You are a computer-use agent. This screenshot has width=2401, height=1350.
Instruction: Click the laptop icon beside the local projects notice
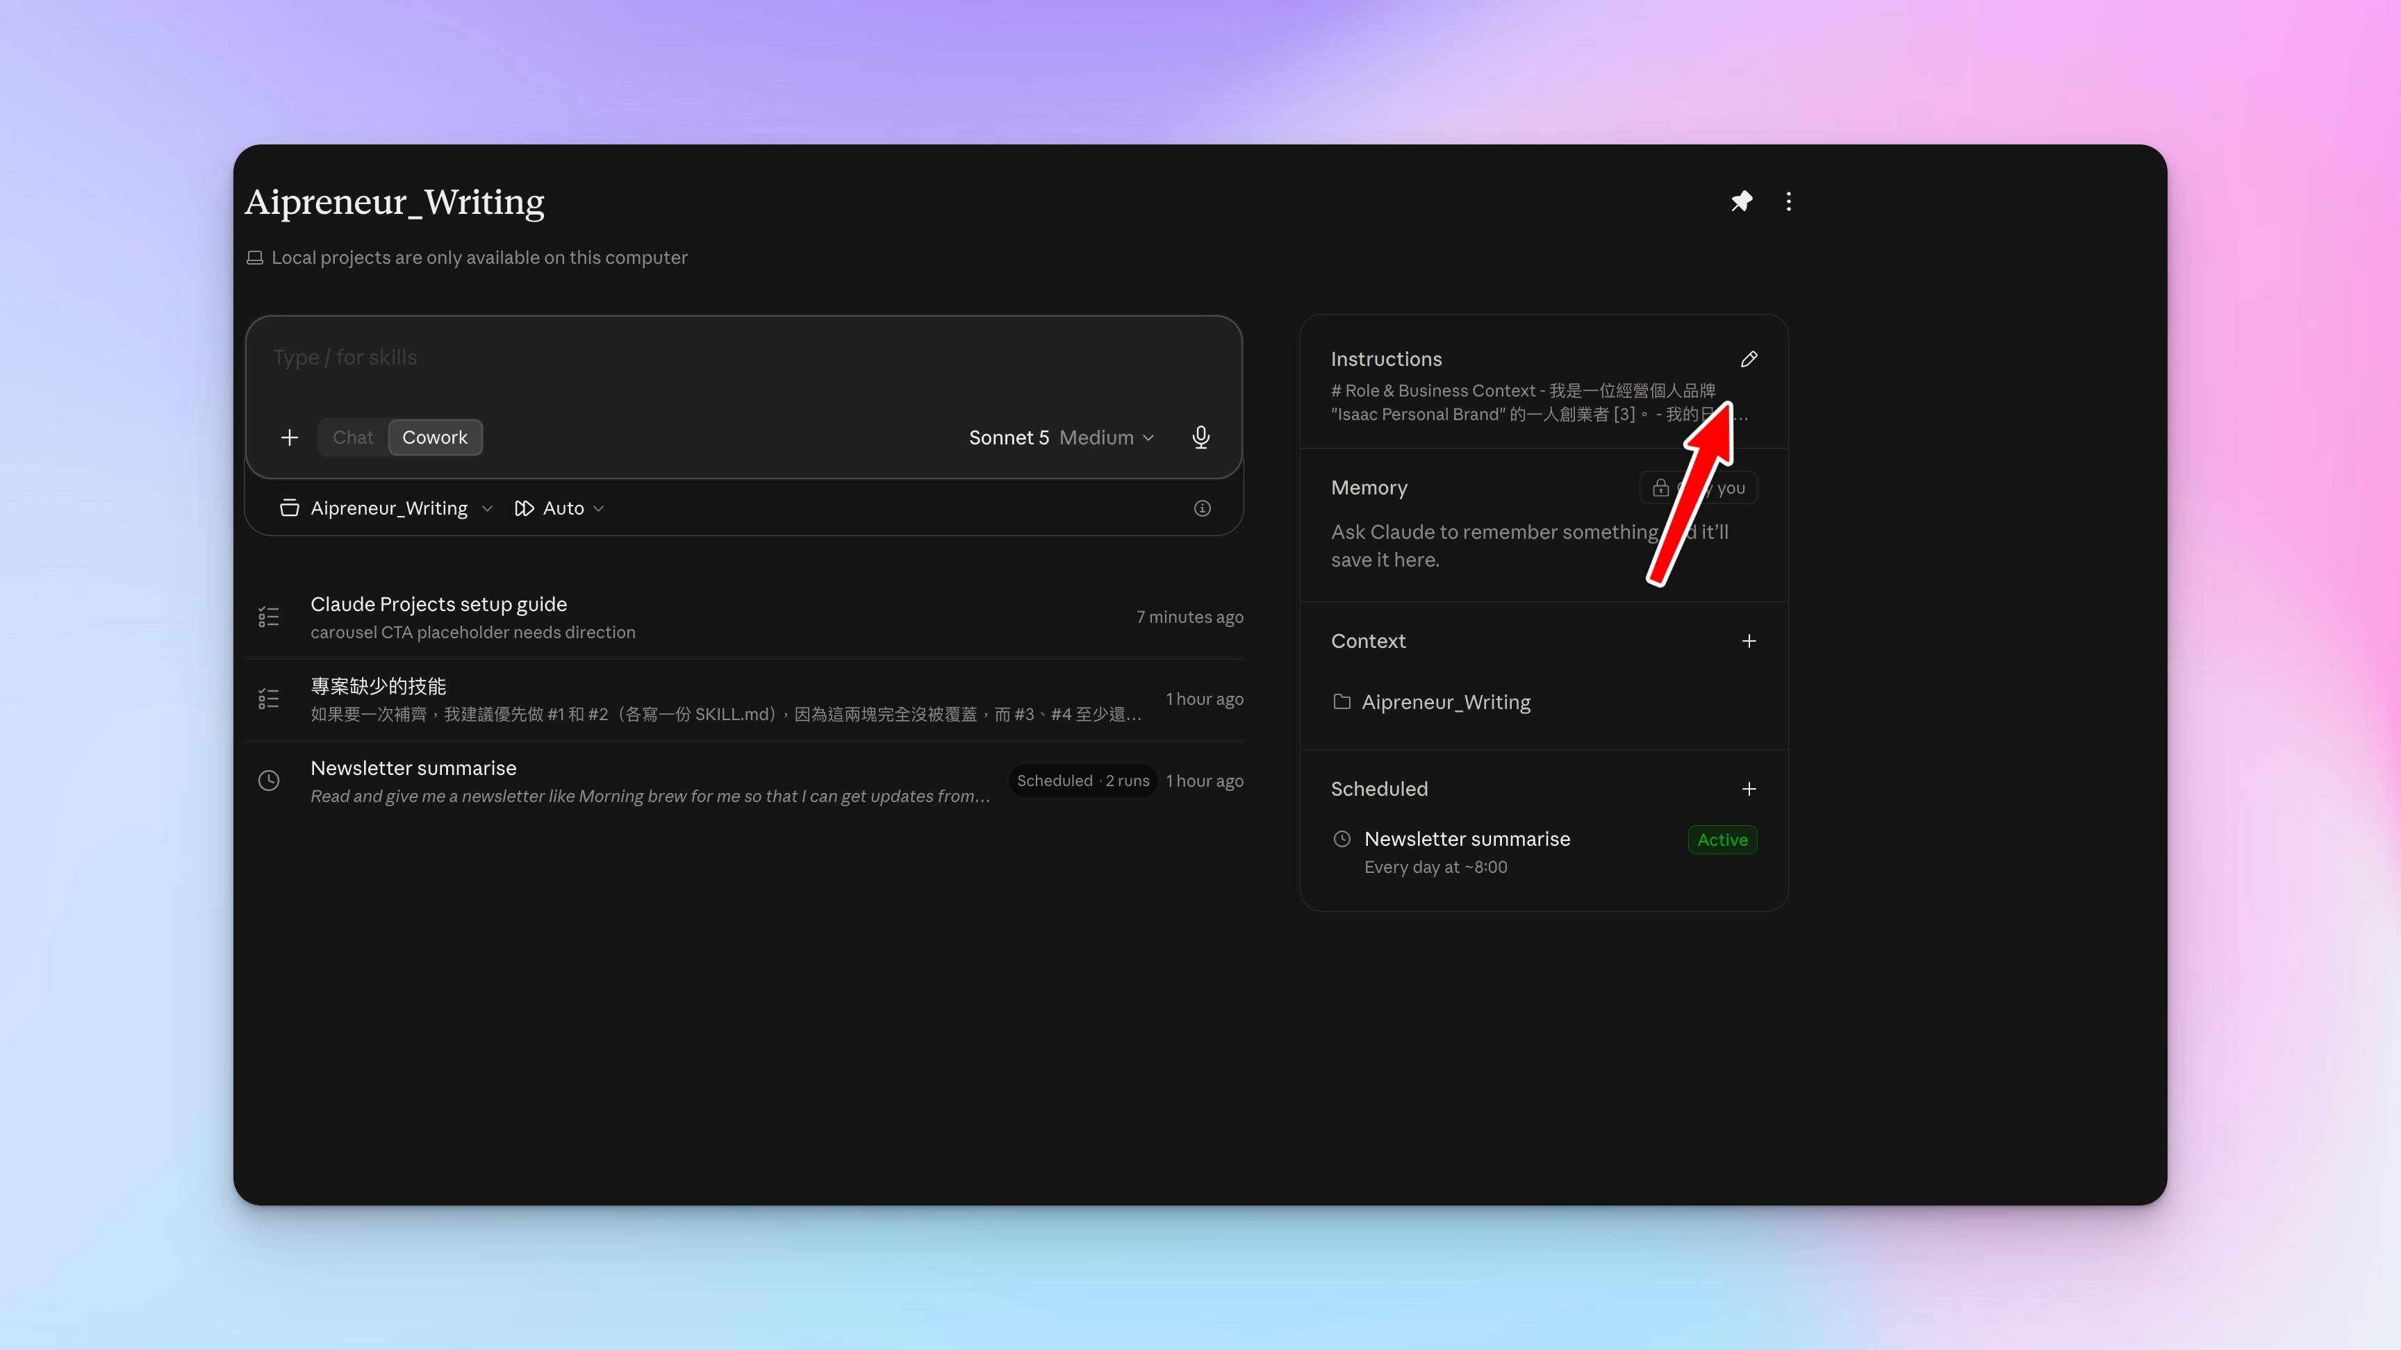254,257
